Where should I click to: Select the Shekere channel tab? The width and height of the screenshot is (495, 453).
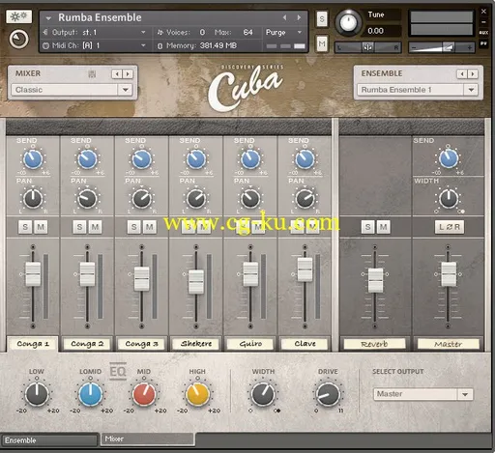pos(196,344)
